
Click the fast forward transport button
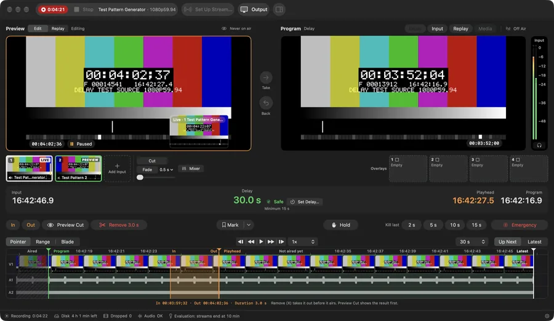(x=271, y=242)
